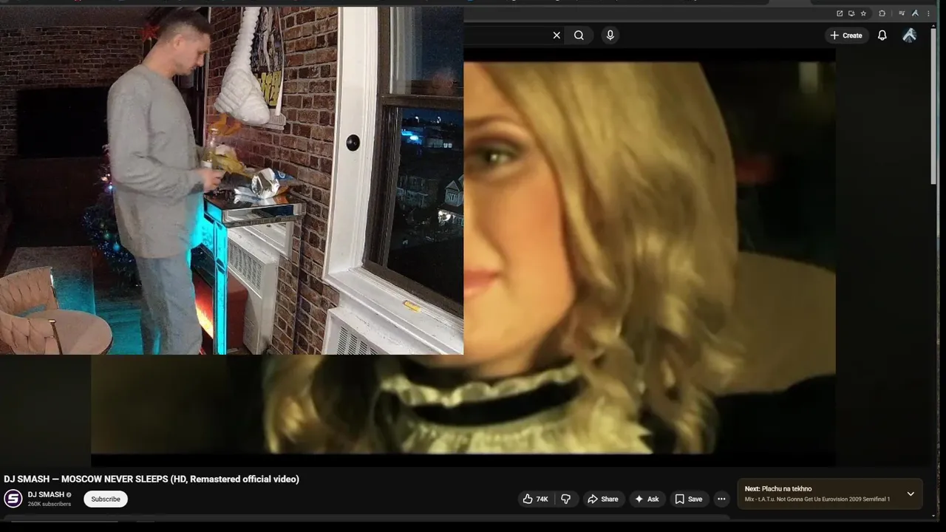Click the video title MOSCOW NEVER SLEEPS

click(152, 479)
